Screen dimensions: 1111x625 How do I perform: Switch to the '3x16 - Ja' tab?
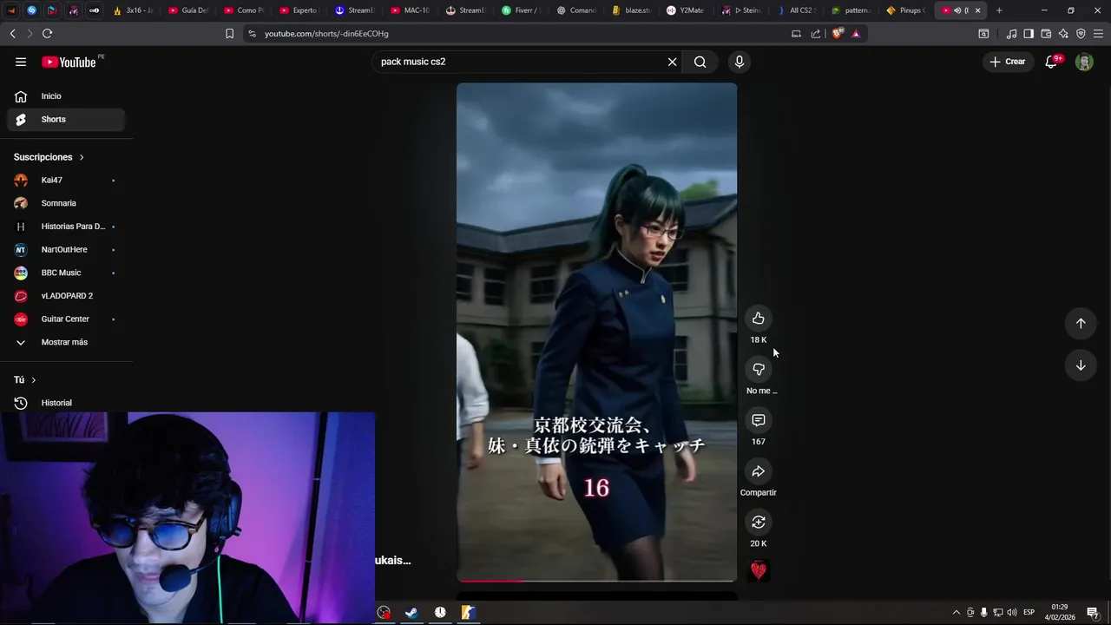tap(132, 10)
